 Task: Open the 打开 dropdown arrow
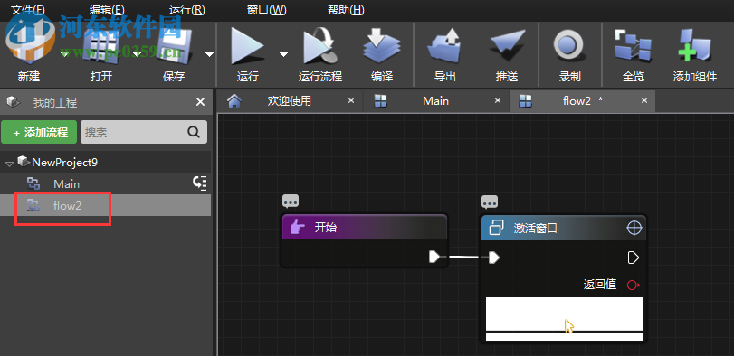click(138, 54)
